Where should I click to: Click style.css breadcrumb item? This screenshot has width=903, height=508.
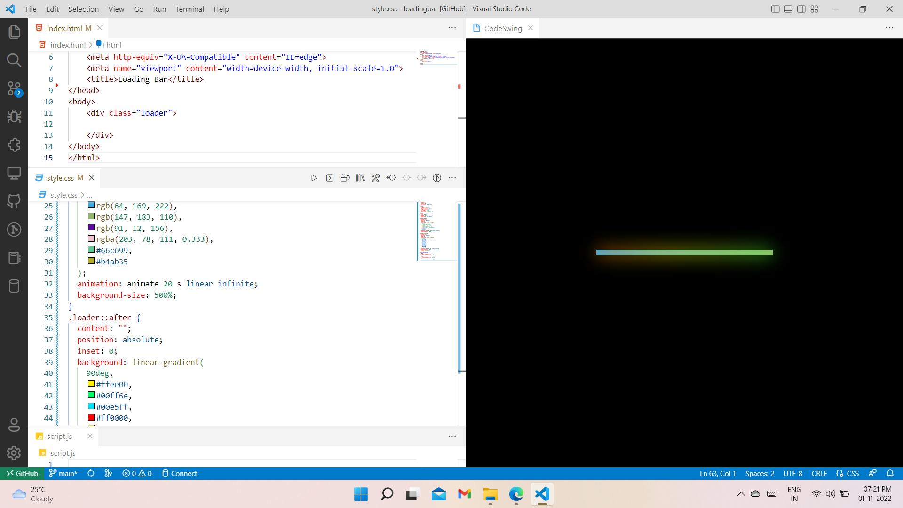(x=58, y=195)
